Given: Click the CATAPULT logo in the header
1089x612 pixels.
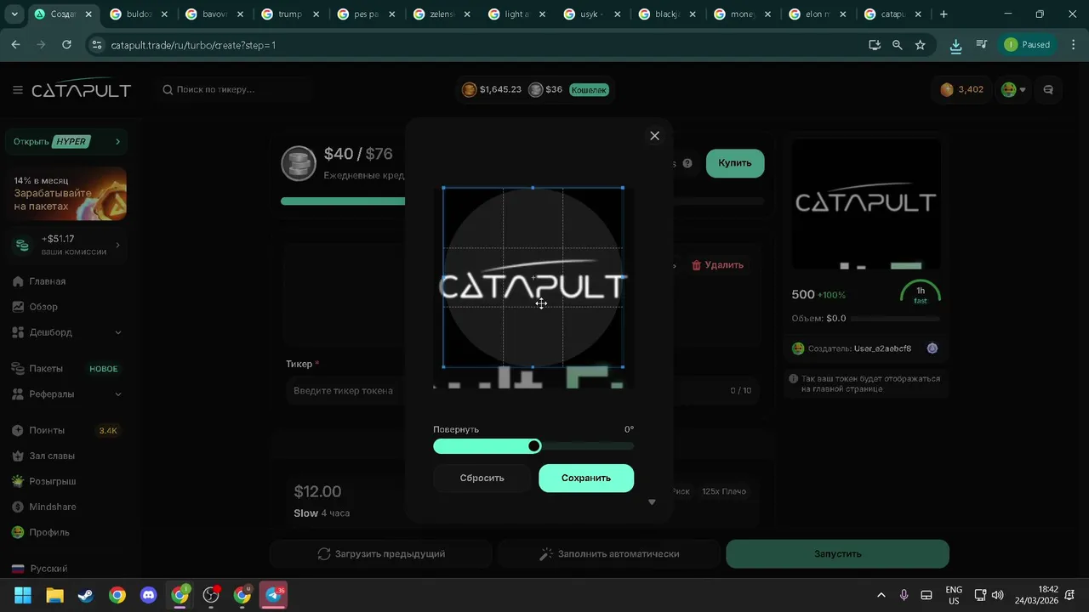Looking at the screenshot, I should [82, 90].
